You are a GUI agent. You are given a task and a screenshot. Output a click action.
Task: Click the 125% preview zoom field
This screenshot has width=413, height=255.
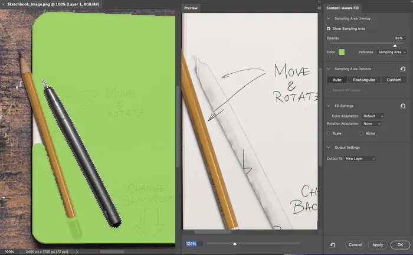click(x=194, y=244)
